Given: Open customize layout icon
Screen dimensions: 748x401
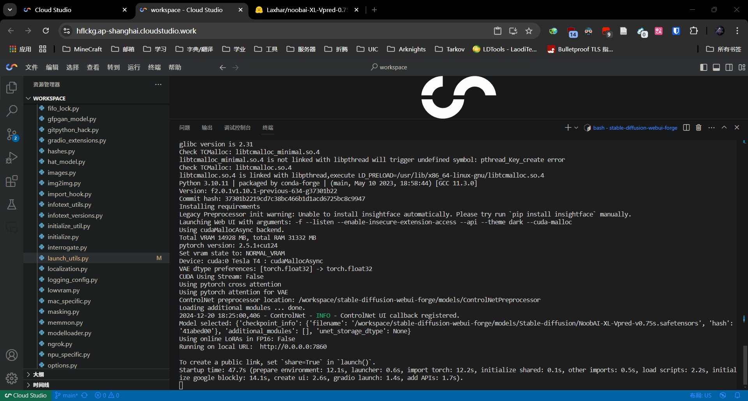Looking at the screenshot, I should [x=742, y=67].
